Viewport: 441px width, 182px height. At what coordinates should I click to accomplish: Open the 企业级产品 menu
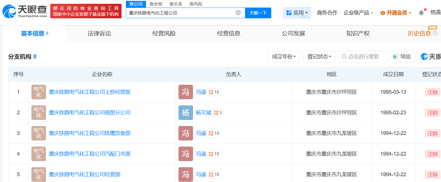click(358, 13)
